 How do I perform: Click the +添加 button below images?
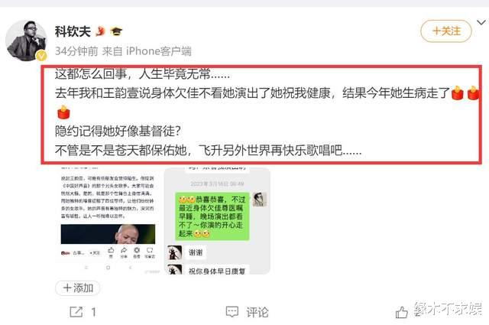click(x=78, y=288)
